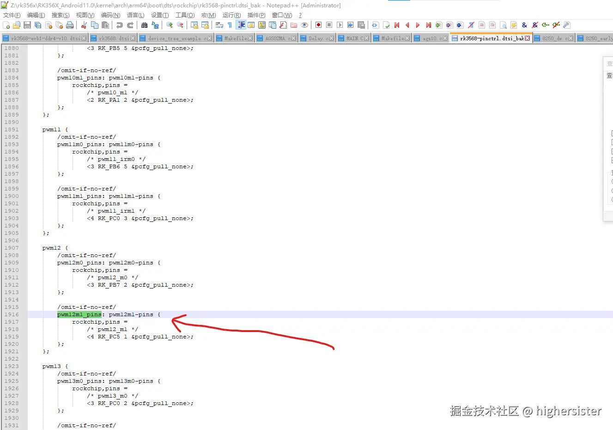613x430 pixels.
Task: Close the Delay.c tab
Action: coord(331,38)
